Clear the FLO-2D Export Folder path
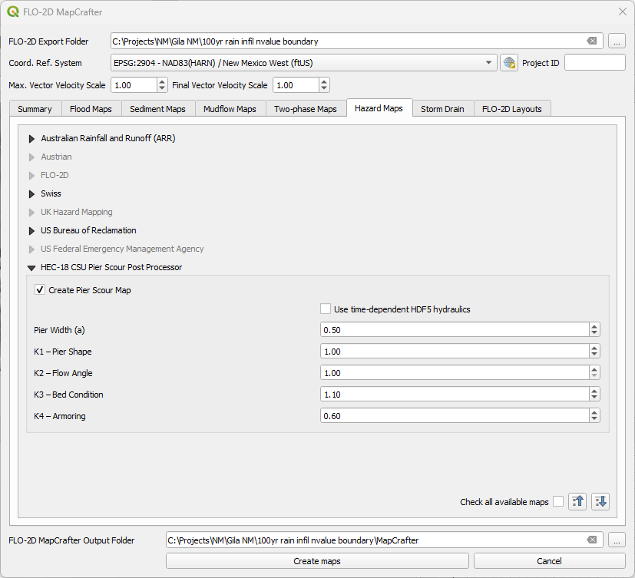The height and width of the screenshot is (578, 635). [592, 41]
